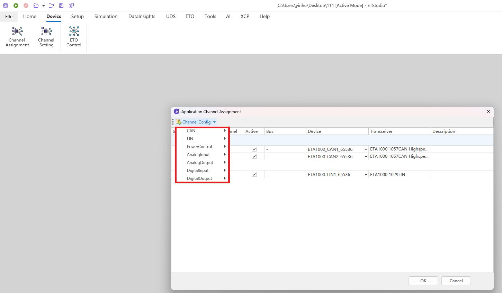502x293 pixels.
Task: Switch to the Simulation ribbon tab
Action: pyautogui.click(x=106, y=16)
